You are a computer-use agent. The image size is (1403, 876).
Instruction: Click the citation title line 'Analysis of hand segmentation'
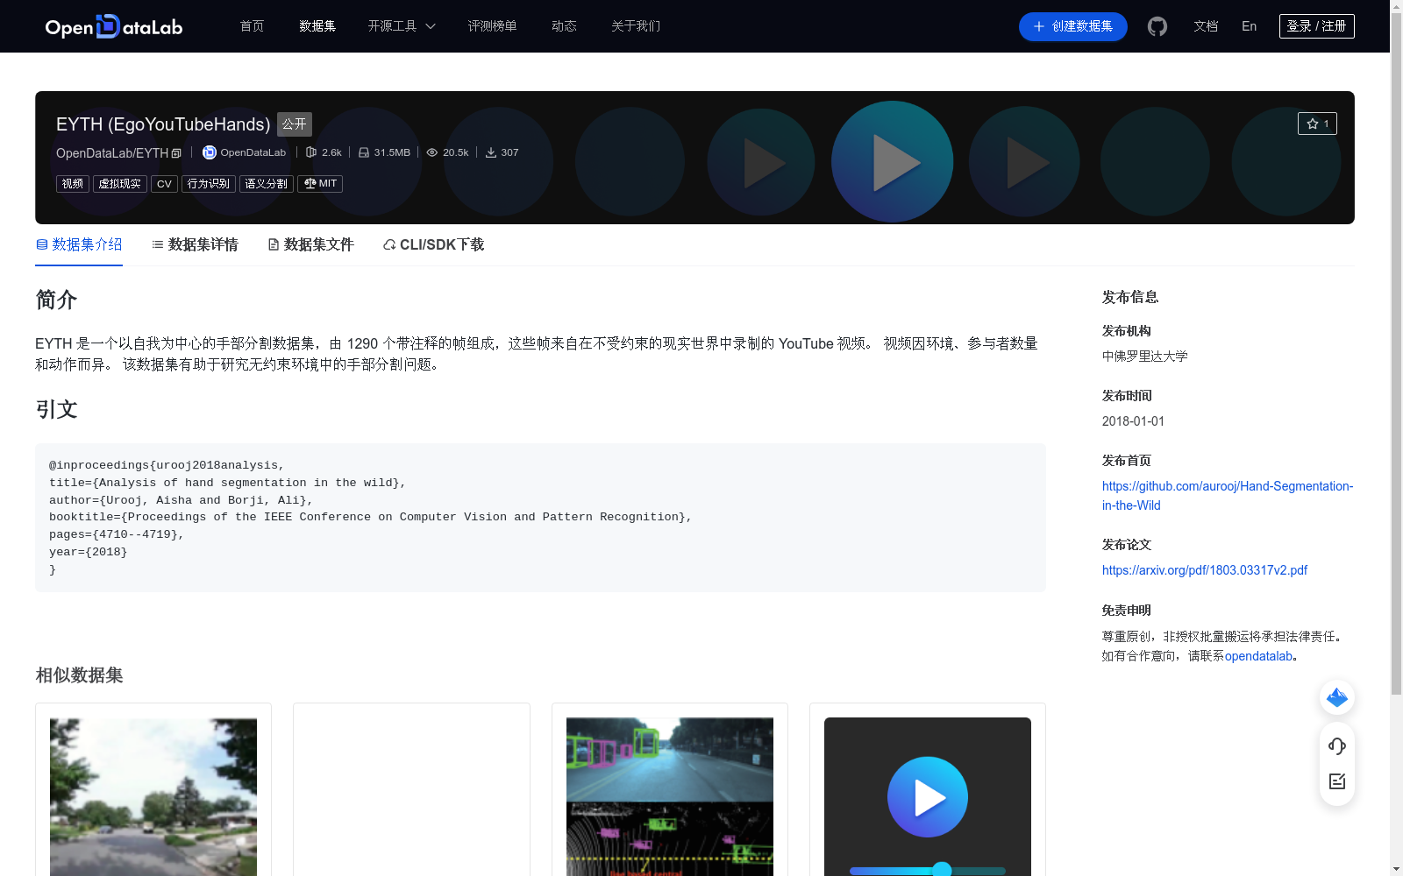pos(227,483)
